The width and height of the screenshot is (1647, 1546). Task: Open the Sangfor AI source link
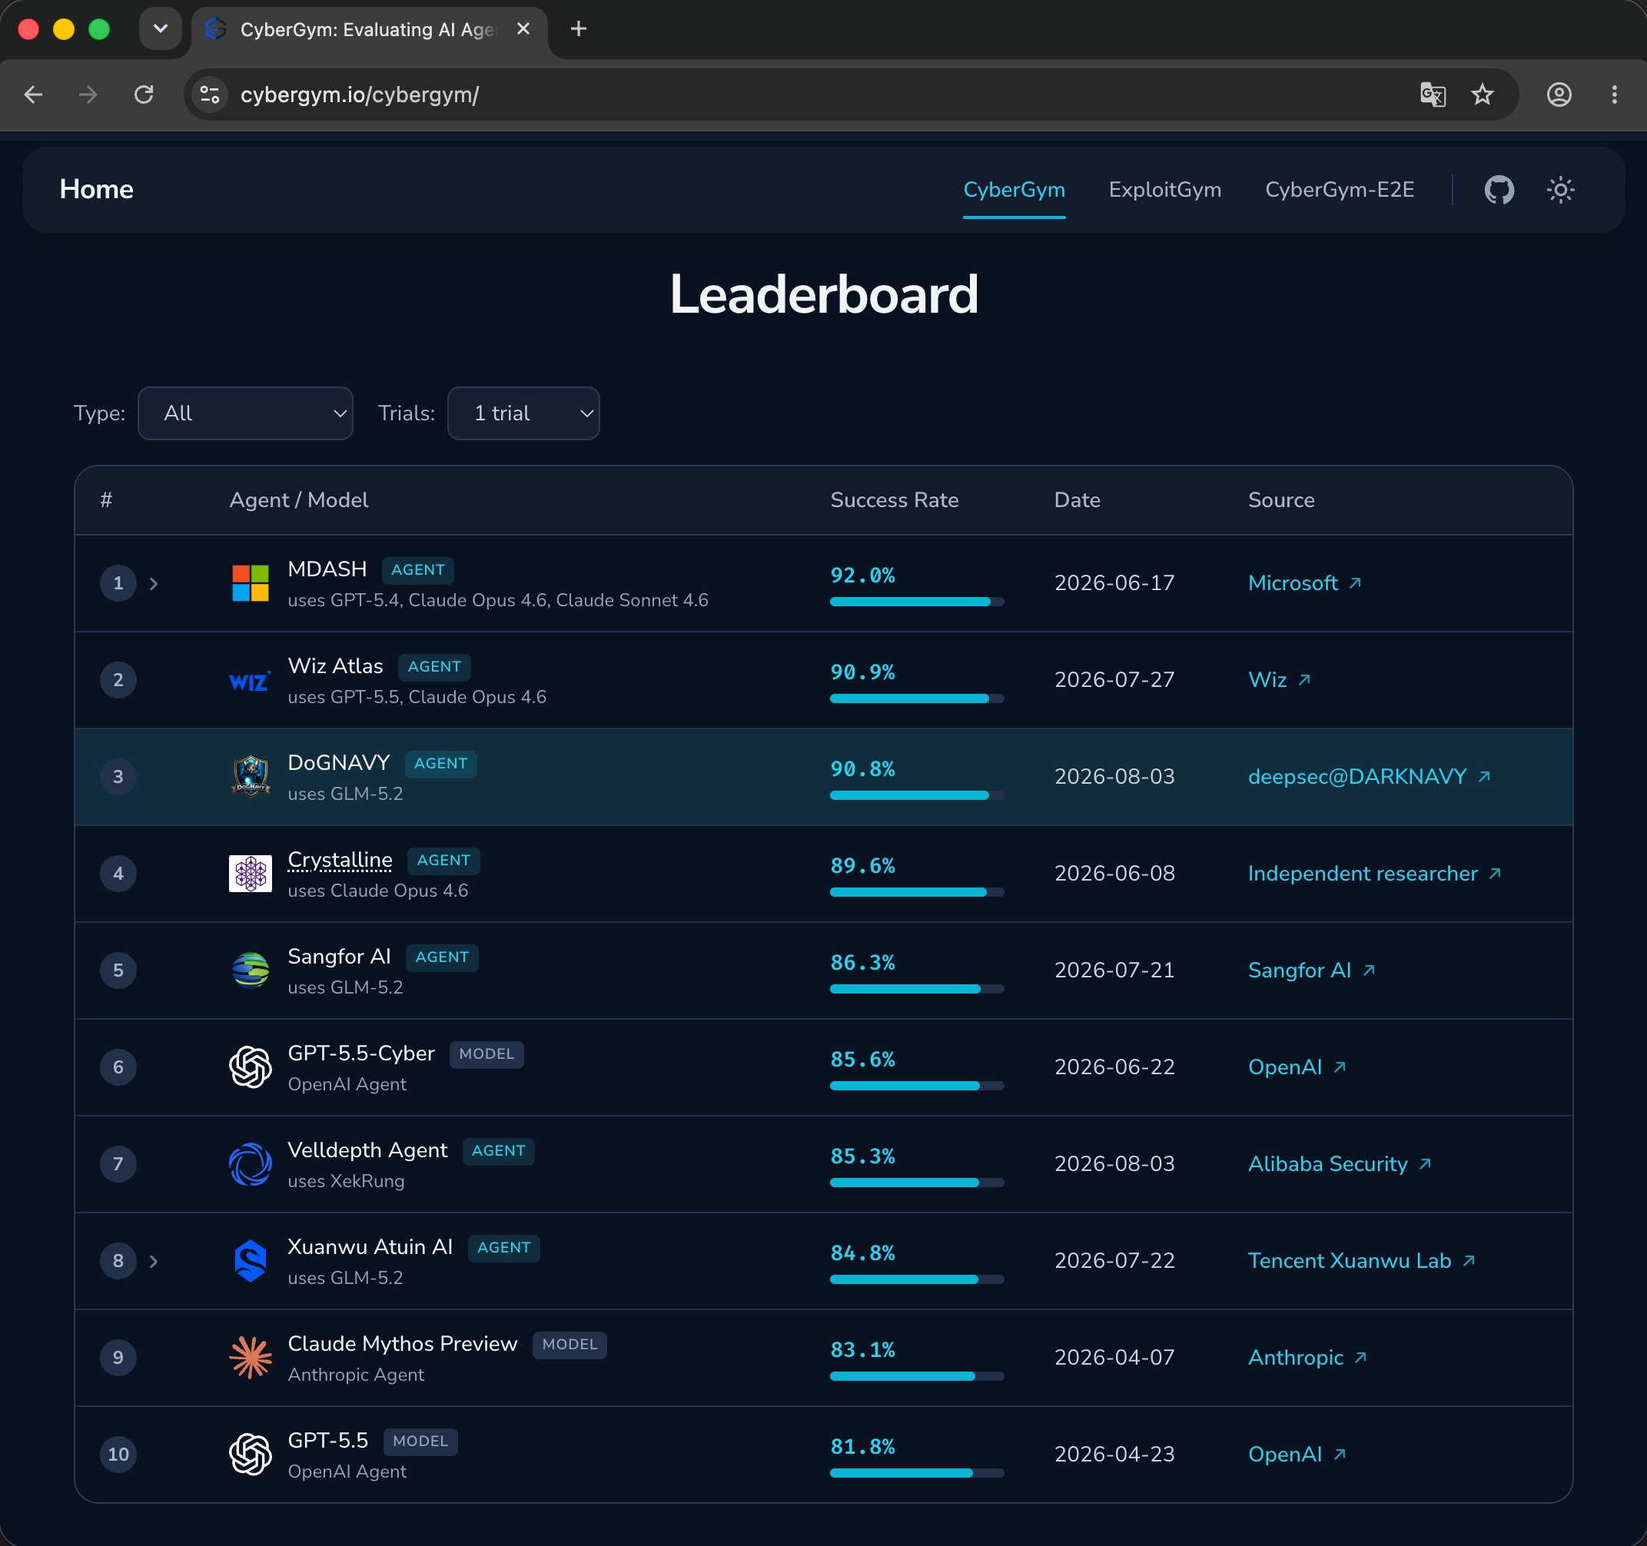tap(1311, 970)
